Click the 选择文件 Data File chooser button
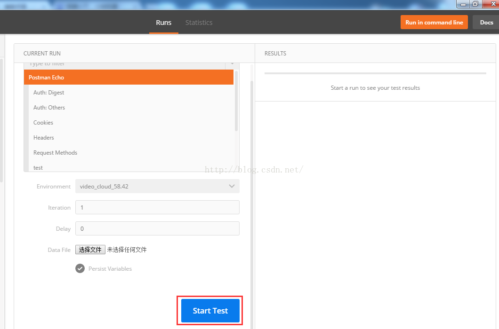The image size is (499, 329). coord(90,250)
